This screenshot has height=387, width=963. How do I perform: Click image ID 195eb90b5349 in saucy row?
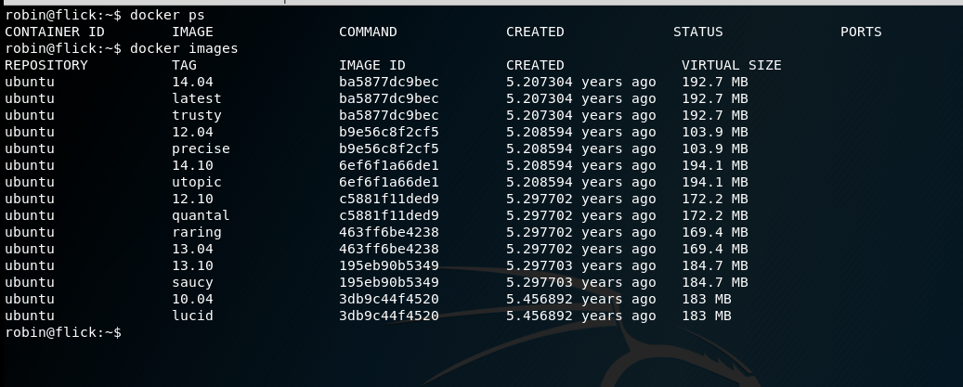coord(389,282)
